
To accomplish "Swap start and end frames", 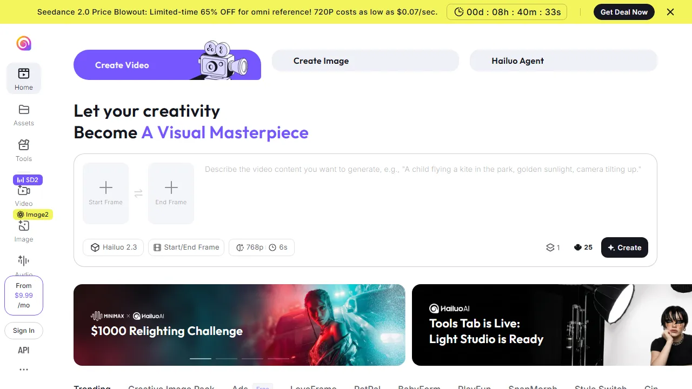I will pos(138,193).
